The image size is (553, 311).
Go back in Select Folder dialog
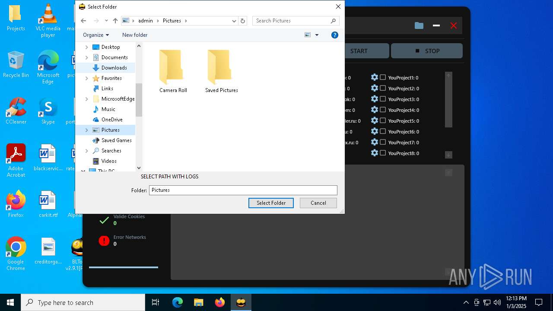pos(83,21)
